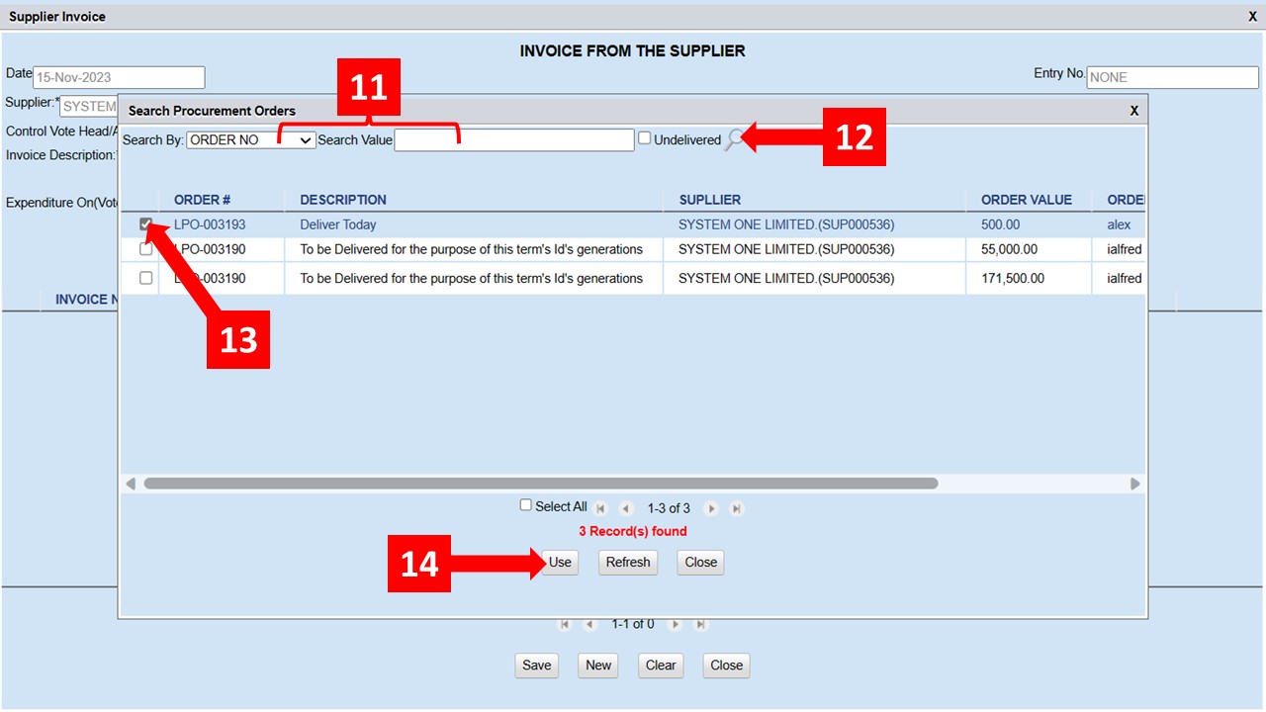Viewport: 1266px width, 712px height.
Task: Enable the Undelivered checkbox
Action: coord(645,138)
